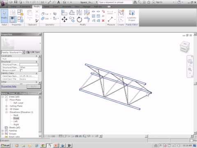This screenshot has height=148, width=197.
Task: Click the Project Browser vertical scrollbar
Action: [40, 116]
